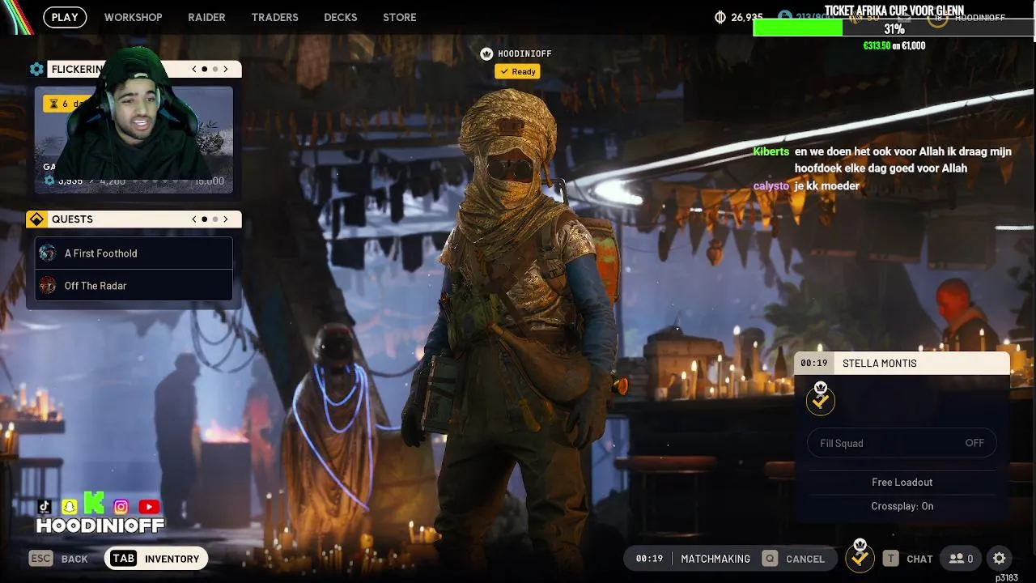Click the MATCHMAKING status label
The width and height of the screenshot is (1036, 583).
pyautogui.click(x=715, y=559)
